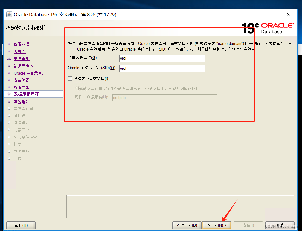
Task: Click the 方案口令 step label
Action: pos(22,130)
